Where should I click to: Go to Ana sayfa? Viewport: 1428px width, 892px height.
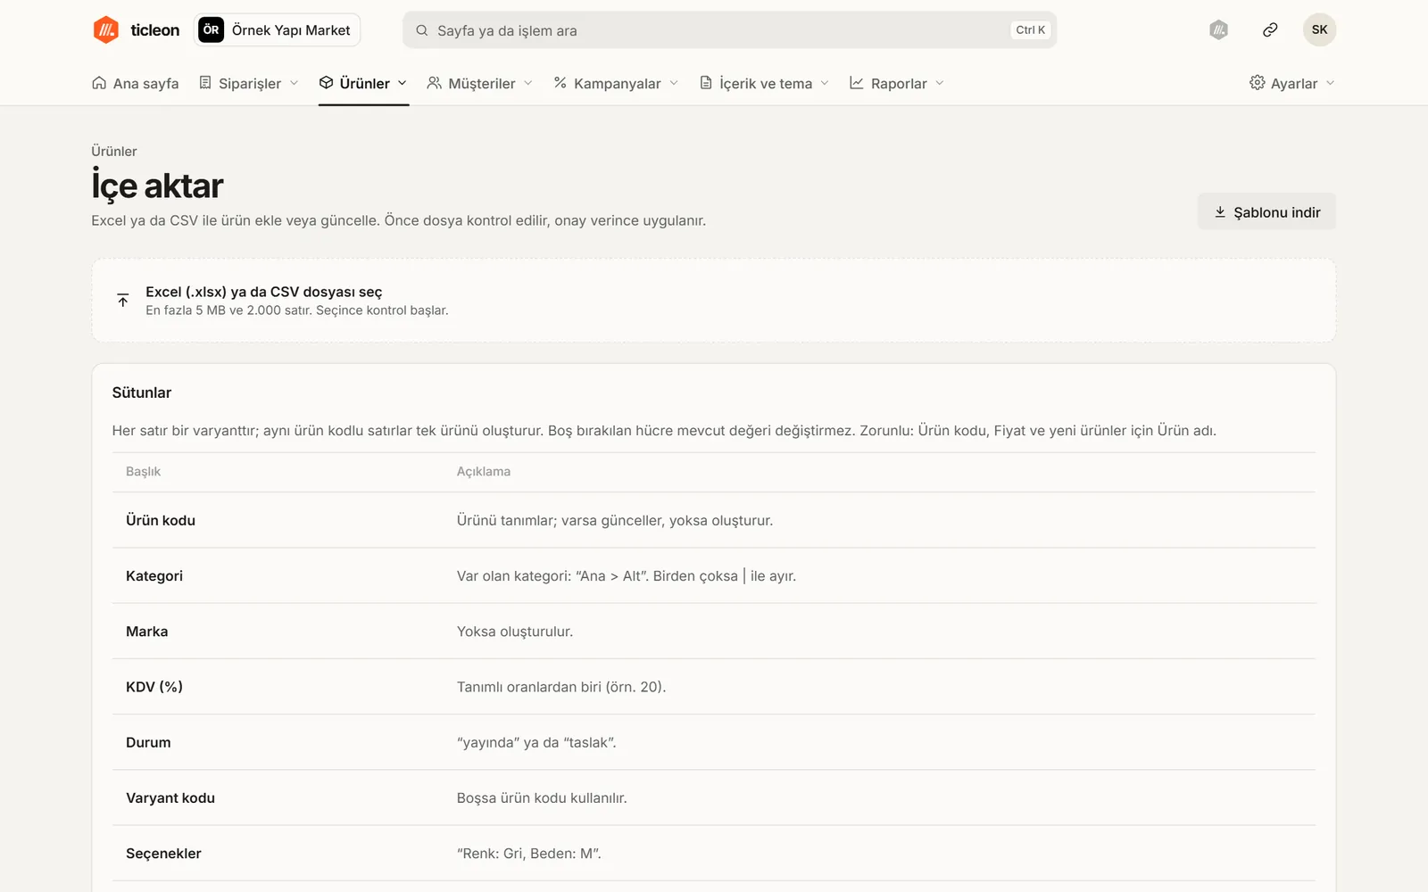[x=135, y=83]
